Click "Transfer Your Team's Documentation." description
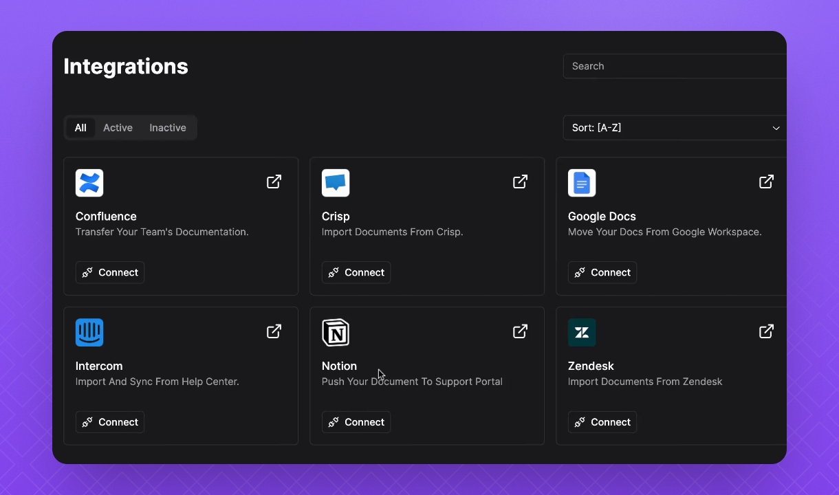Viewport: 839px width, 495px height. 162,232
